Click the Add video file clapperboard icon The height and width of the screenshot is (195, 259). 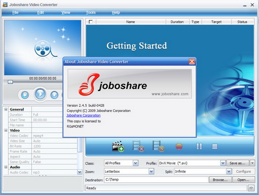[118, 147]
